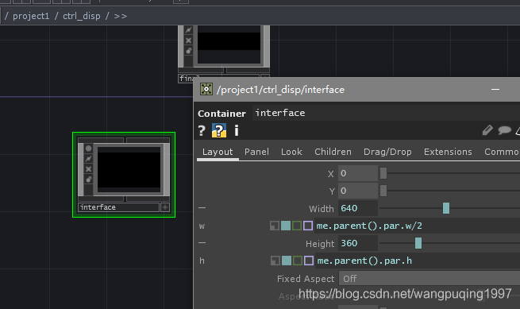Click the root slash in the path bar
This screenshot has height=309, width=520.
point(6,16)
